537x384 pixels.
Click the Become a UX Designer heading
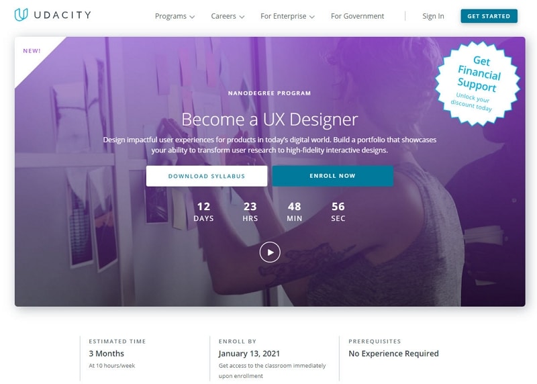[270, 119]
